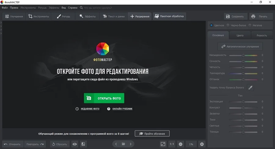The width and height of the screenshot is (275, 149).
Task: Click the Насыщенность slider handle
Action: click(x=243, y=55)
